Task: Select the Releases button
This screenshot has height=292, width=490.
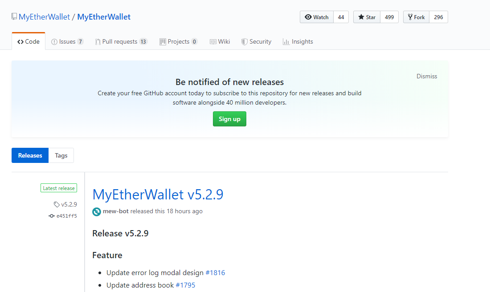Action: coord(30,155)
